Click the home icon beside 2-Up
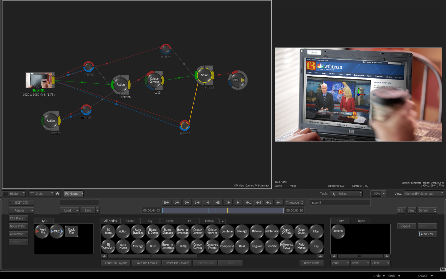The width and height of the screenshot is (446, 279). (58, 194)
